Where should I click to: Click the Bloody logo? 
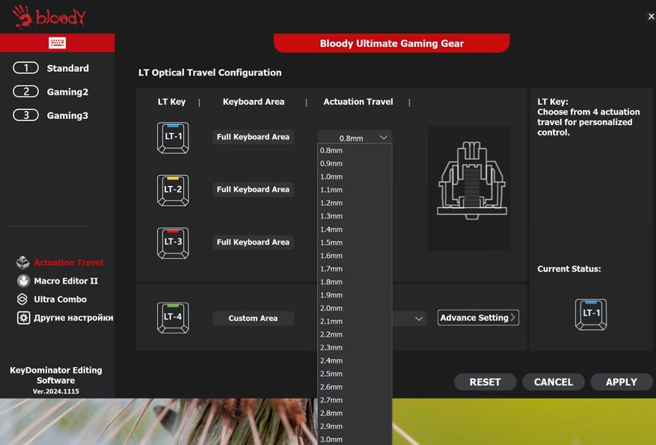(49, 16)
